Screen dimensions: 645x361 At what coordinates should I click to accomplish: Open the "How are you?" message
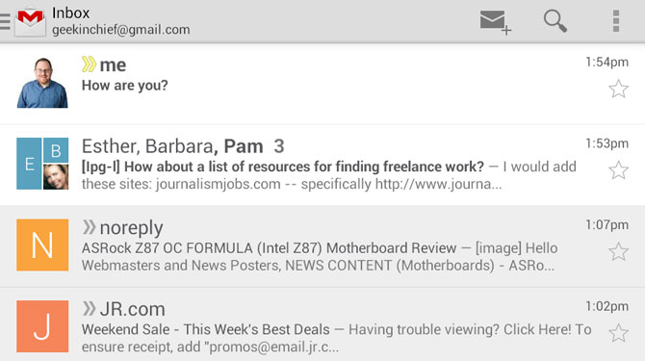(x=322, y=84)
